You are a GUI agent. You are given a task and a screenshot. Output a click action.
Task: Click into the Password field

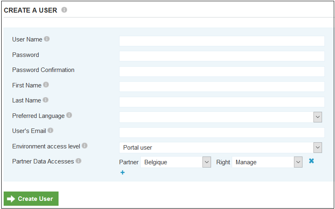(222, 56)
